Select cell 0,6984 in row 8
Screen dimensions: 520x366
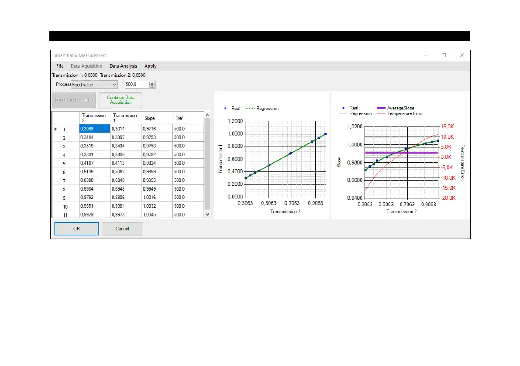pyautogui.click(x=94, y=189)
